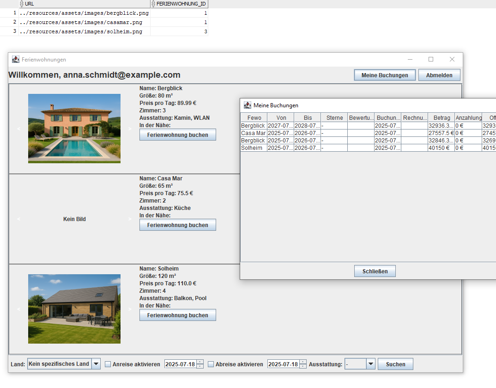
Task: Click the sort icon beside the URL column
Action: [22, 4]
